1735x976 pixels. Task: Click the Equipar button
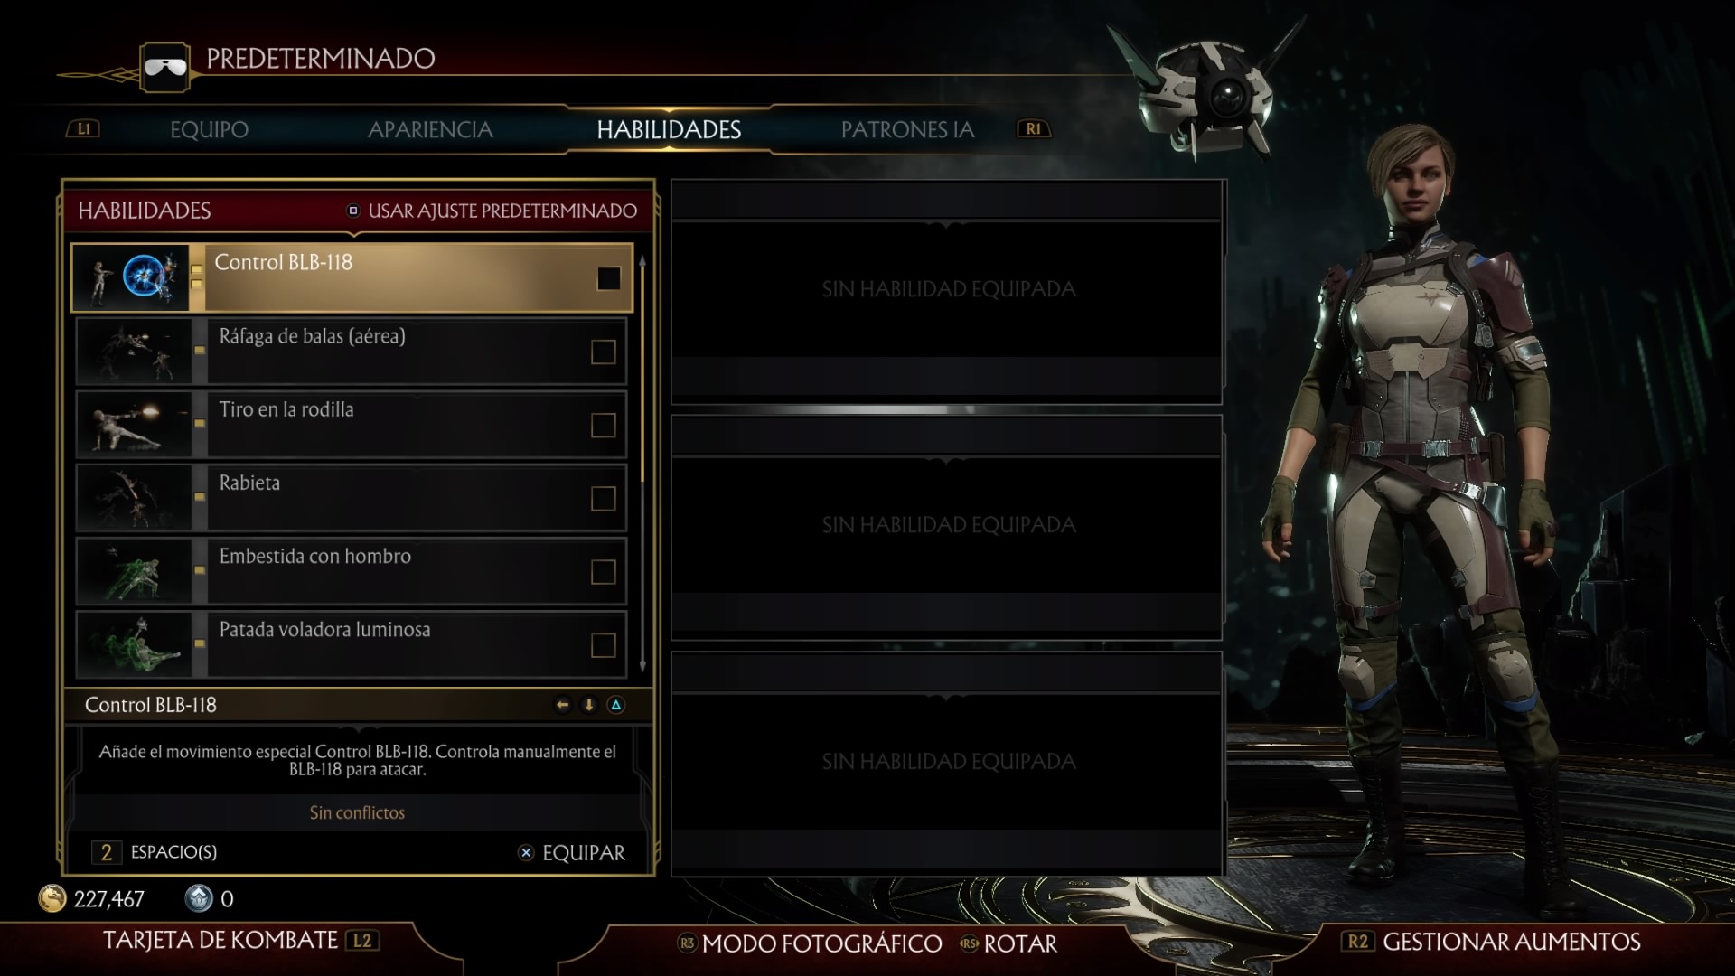pos(571,853)
